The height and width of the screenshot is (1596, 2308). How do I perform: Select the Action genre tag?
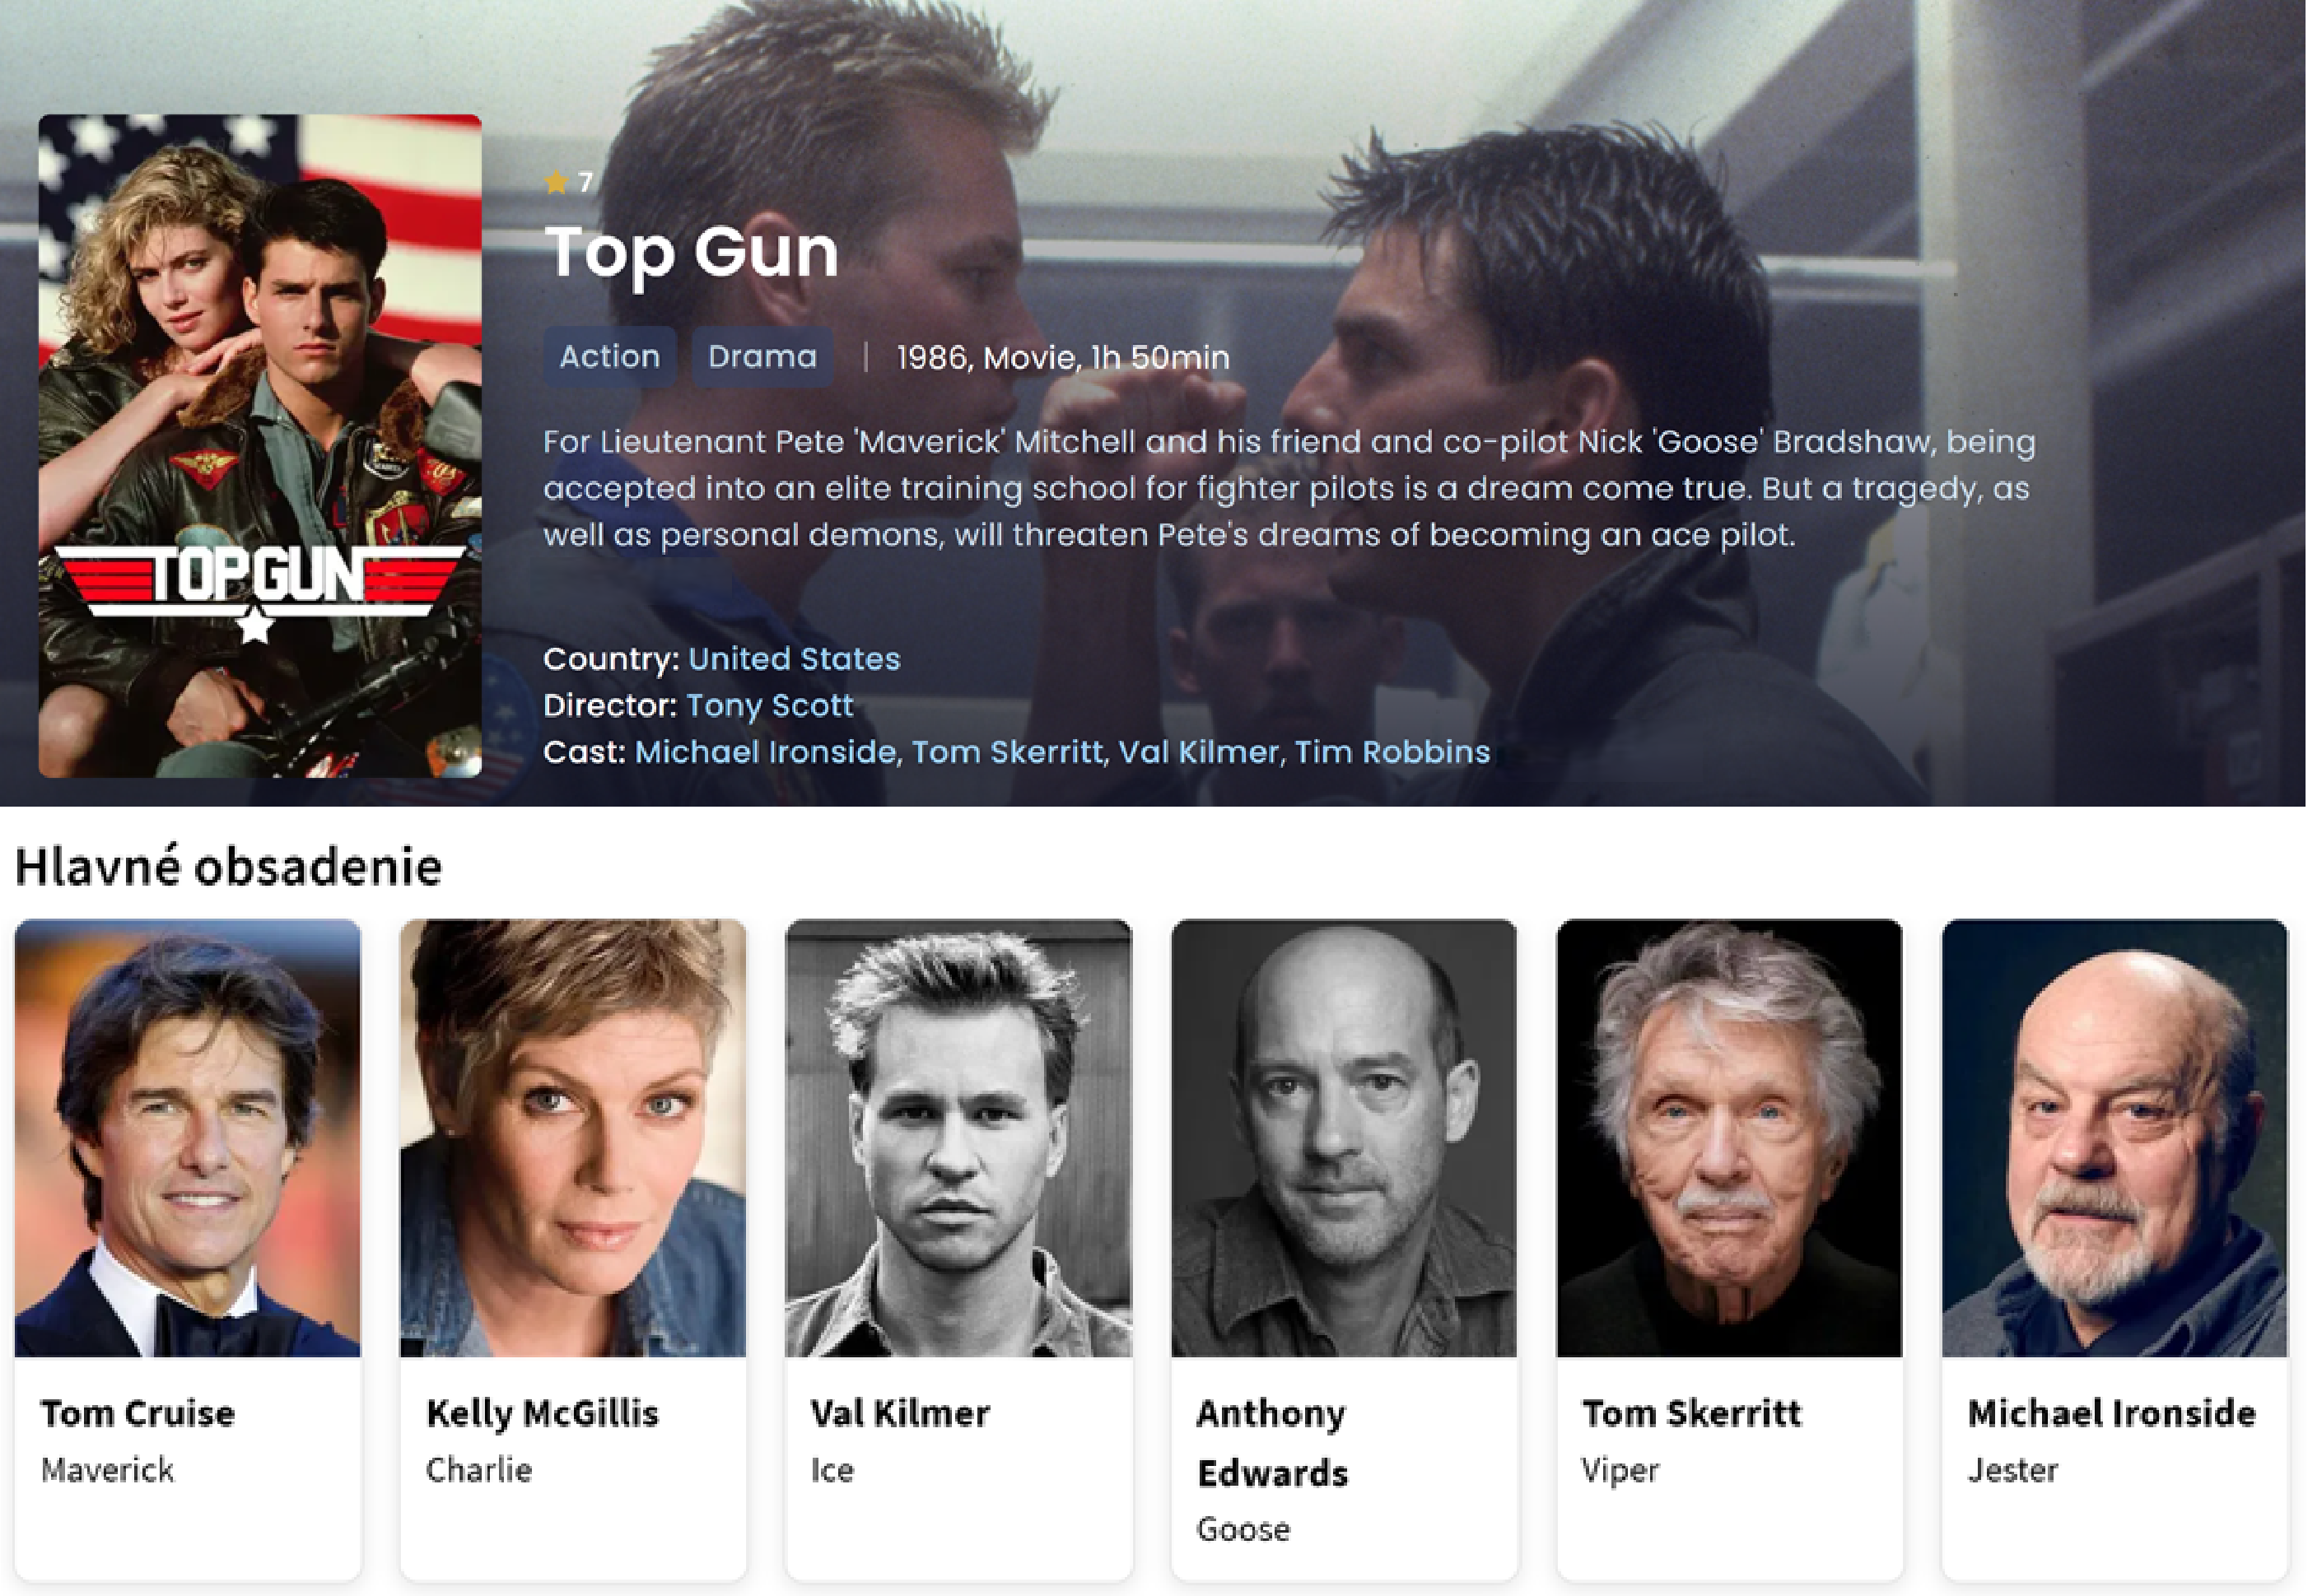coord(609,357)
